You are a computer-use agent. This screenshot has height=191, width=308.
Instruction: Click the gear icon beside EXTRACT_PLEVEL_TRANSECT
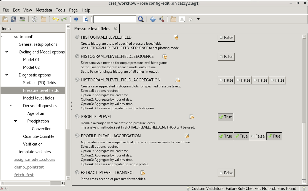click(77, 172)
